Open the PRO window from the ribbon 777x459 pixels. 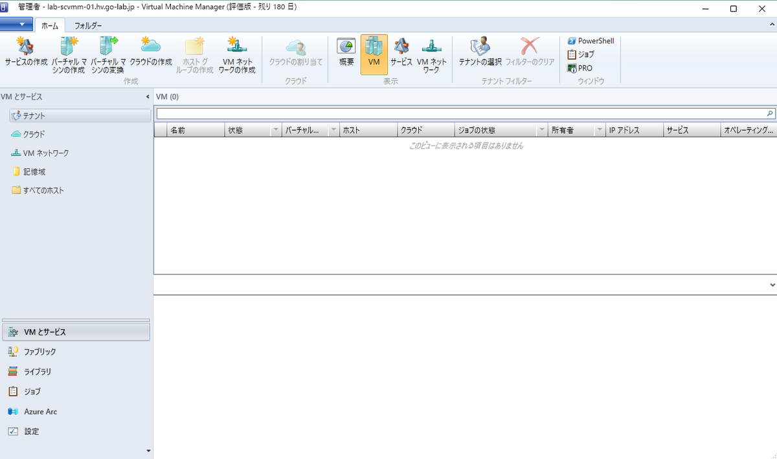[580, 68]
